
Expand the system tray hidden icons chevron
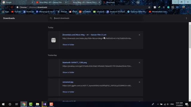click(x=158, y=104)
